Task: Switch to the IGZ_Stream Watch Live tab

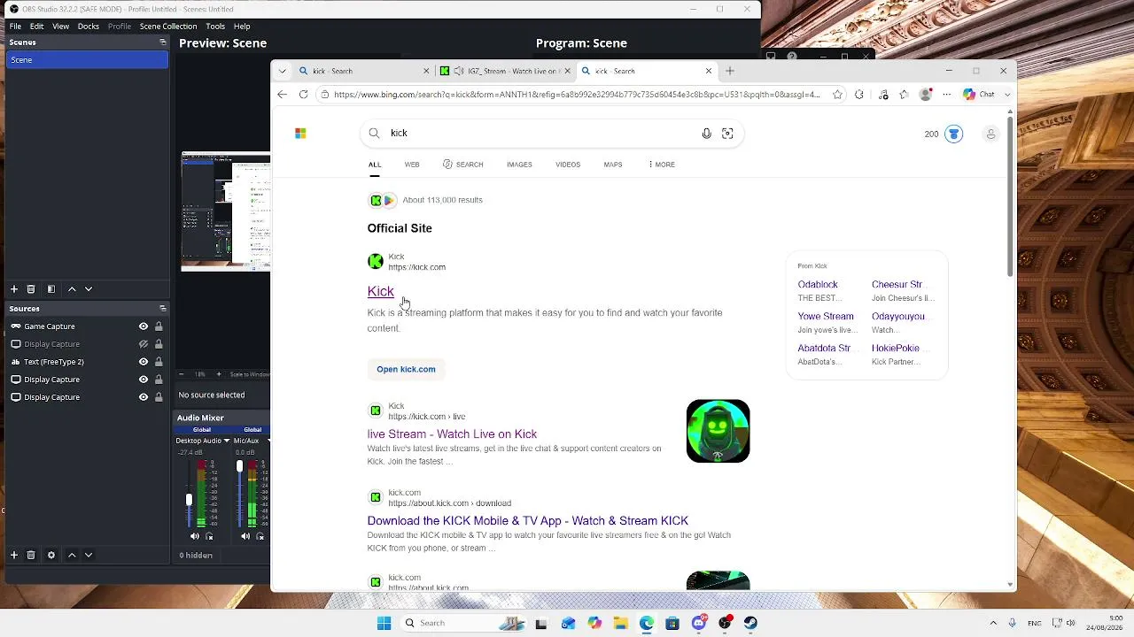Action: click(x=506, y=71)
